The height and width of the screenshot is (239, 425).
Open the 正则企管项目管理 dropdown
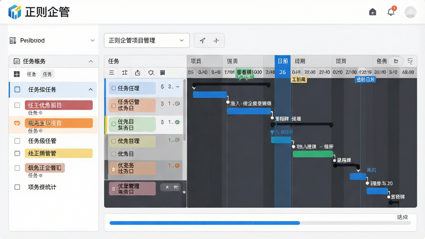pyautogui.click(x=147, y=40)
